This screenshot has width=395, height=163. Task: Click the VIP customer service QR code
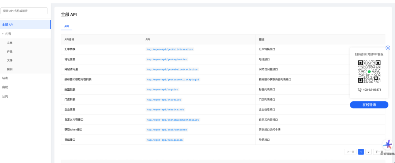(x=369, y=72)
